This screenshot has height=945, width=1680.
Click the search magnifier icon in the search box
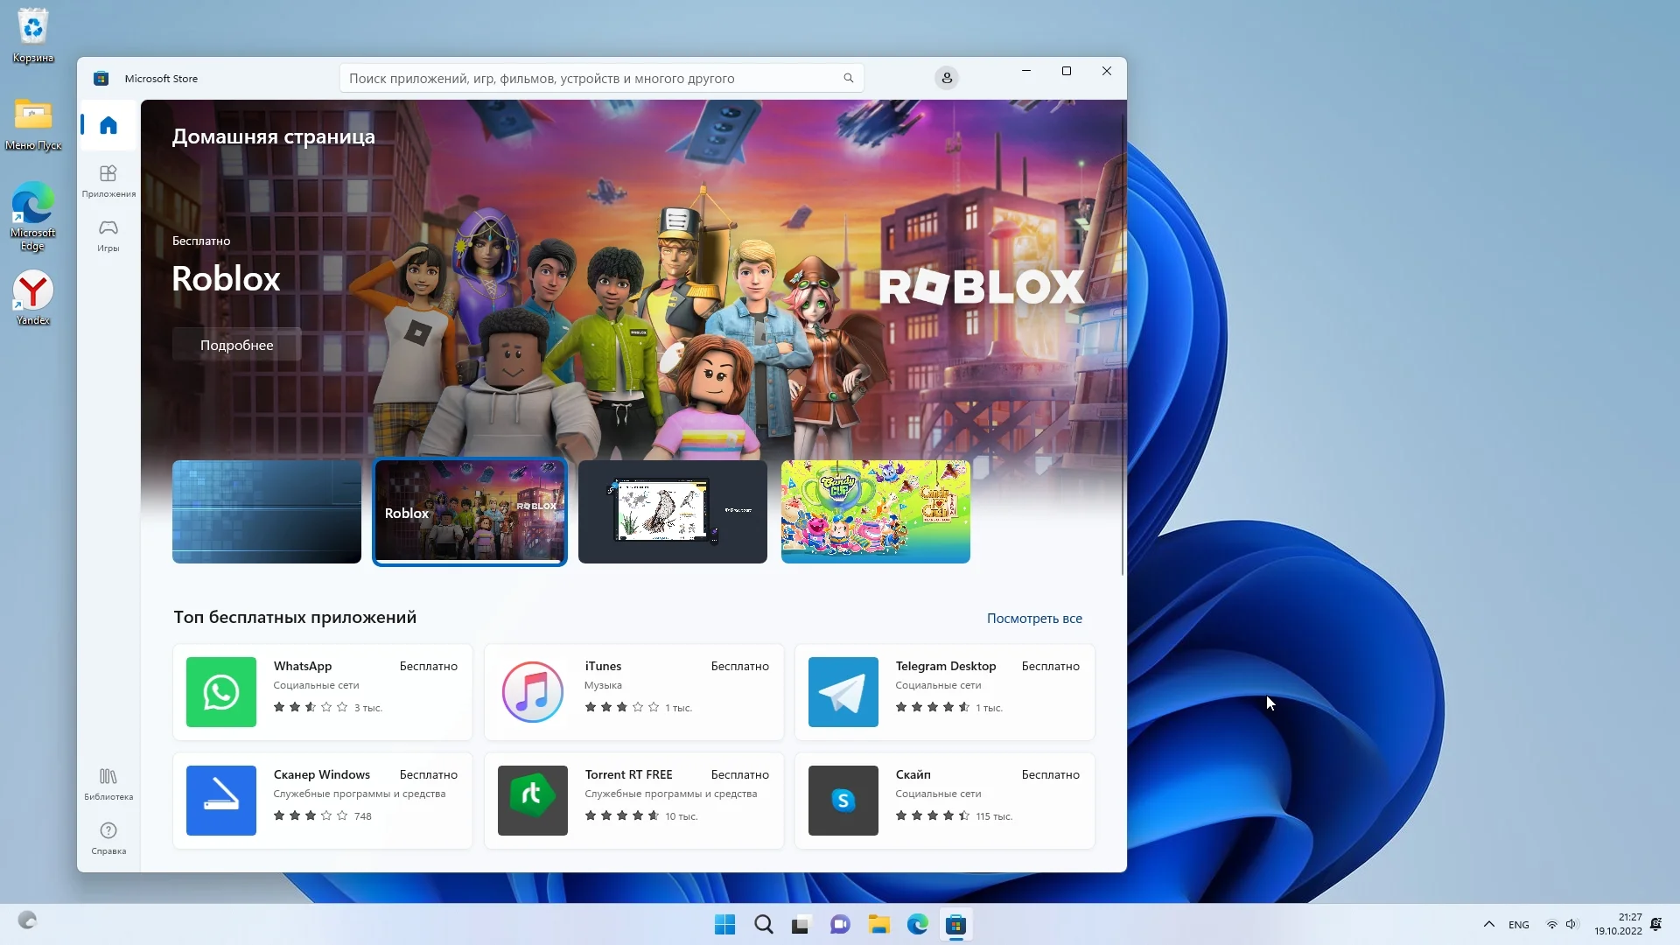click(848, 78)
